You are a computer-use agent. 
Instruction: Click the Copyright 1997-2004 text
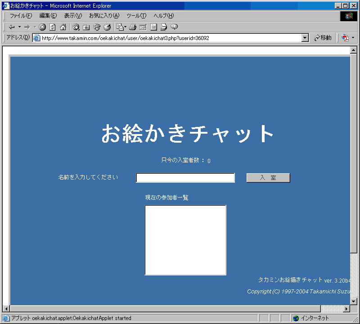pos(299,292)
